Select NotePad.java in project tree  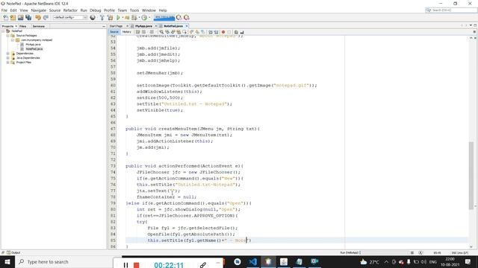[x=34, y=49]
